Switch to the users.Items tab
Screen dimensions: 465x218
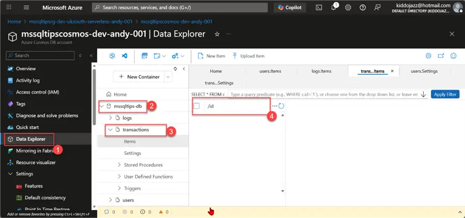pos(270,71)
